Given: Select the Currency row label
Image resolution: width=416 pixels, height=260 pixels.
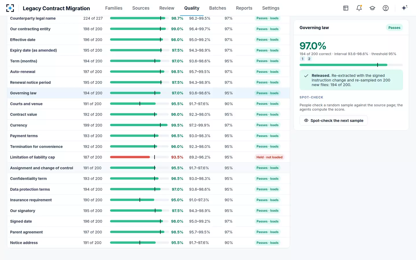Looking at the screenshot, I should (18, 125).
